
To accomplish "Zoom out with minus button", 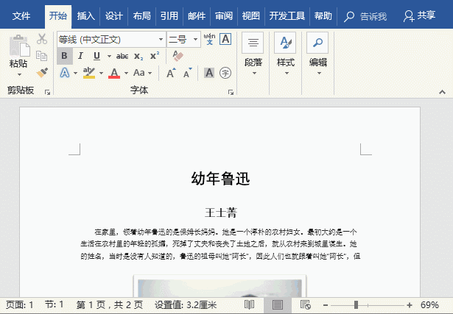I will point(326,305).
